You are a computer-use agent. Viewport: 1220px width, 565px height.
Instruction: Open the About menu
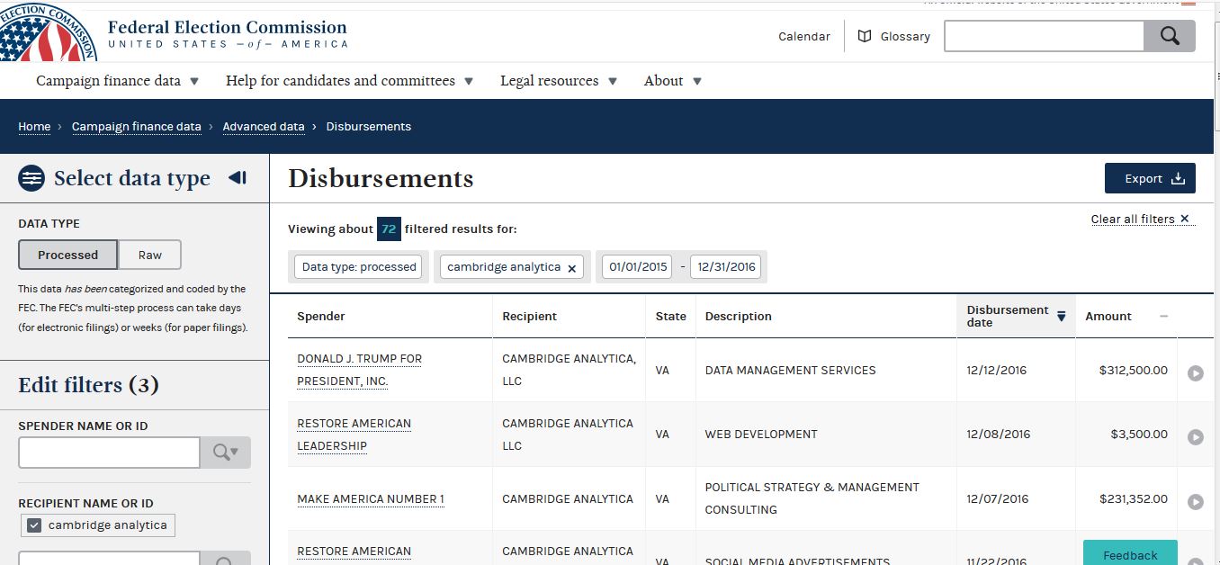673,81
